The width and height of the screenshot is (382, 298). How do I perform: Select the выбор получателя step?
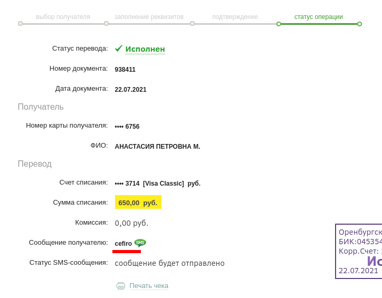point(63,17)
